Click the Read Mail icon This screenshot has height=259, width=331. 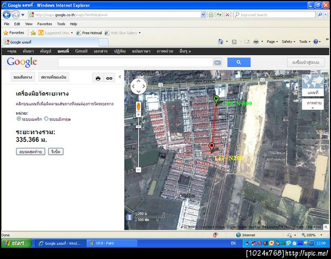click(247, 42)
